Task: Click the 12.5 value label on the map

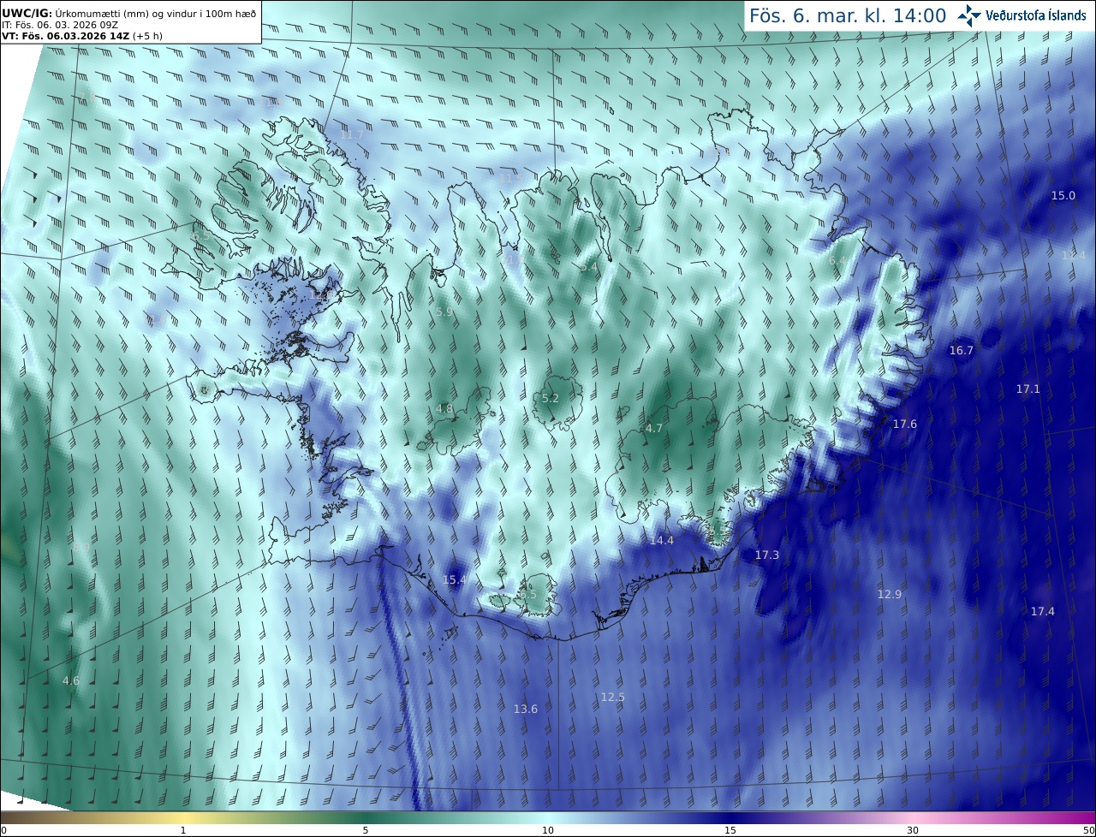Action: (613, 697)
